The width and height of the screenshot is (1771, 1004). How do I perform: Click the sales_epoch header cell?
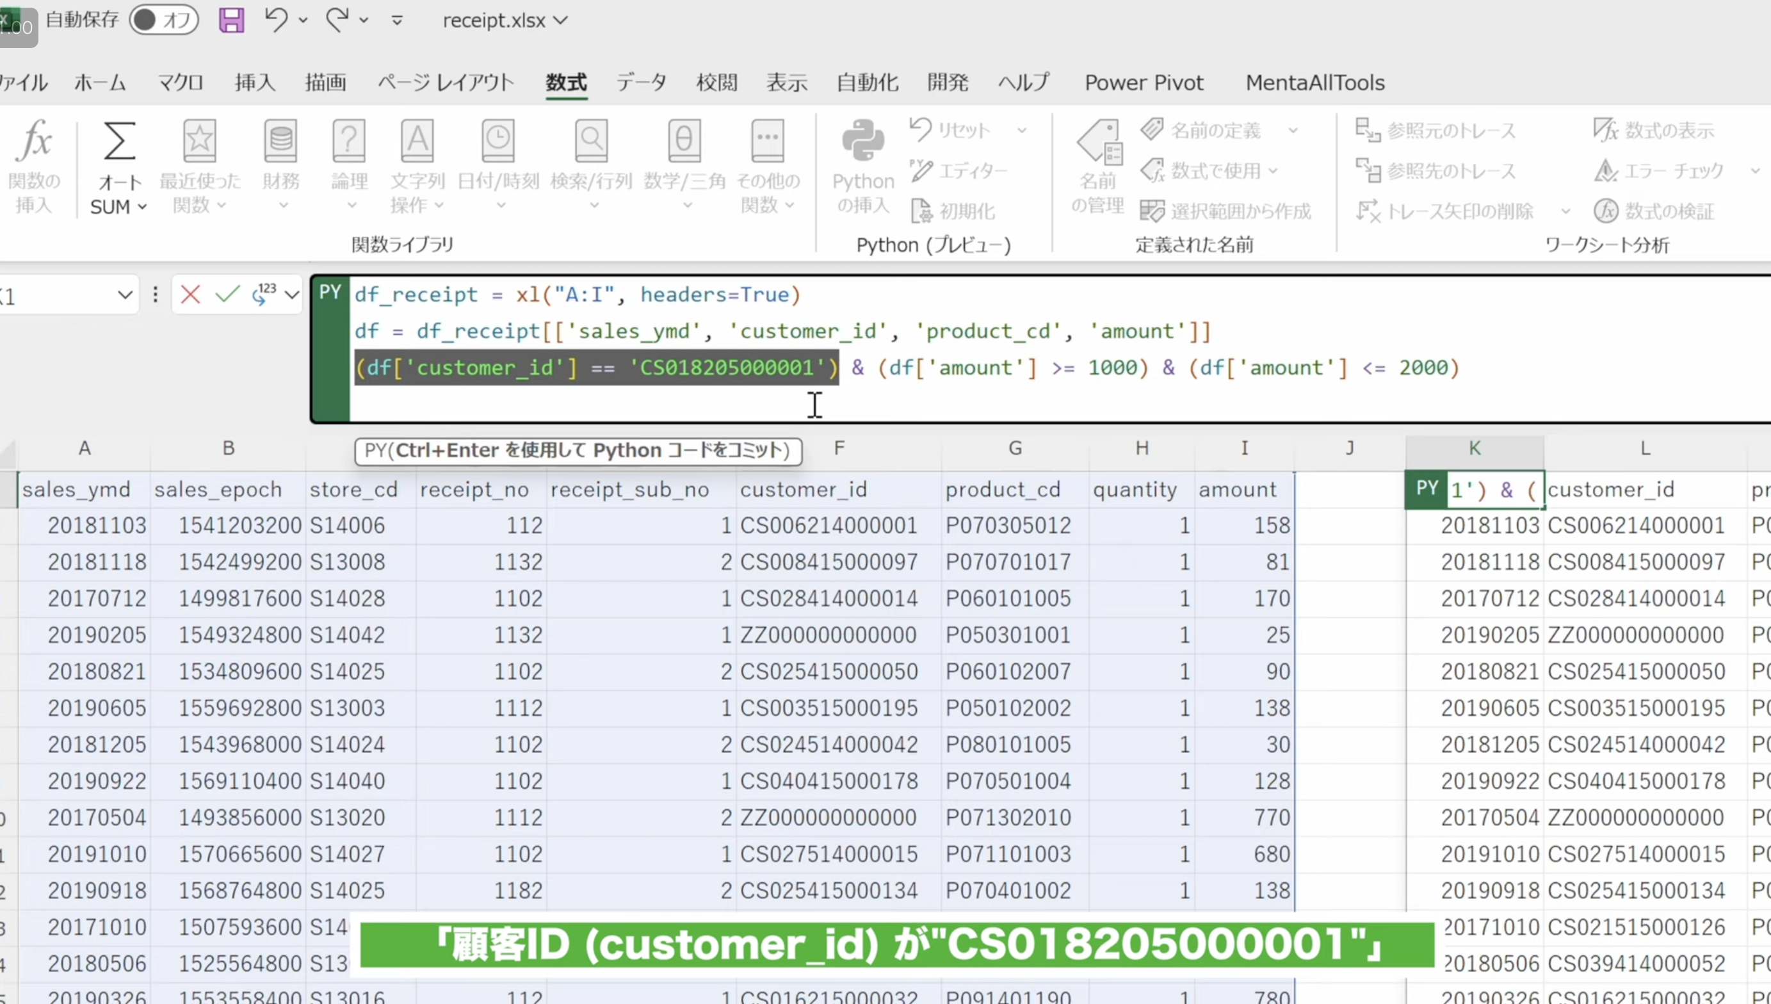[x=228, y=490]
